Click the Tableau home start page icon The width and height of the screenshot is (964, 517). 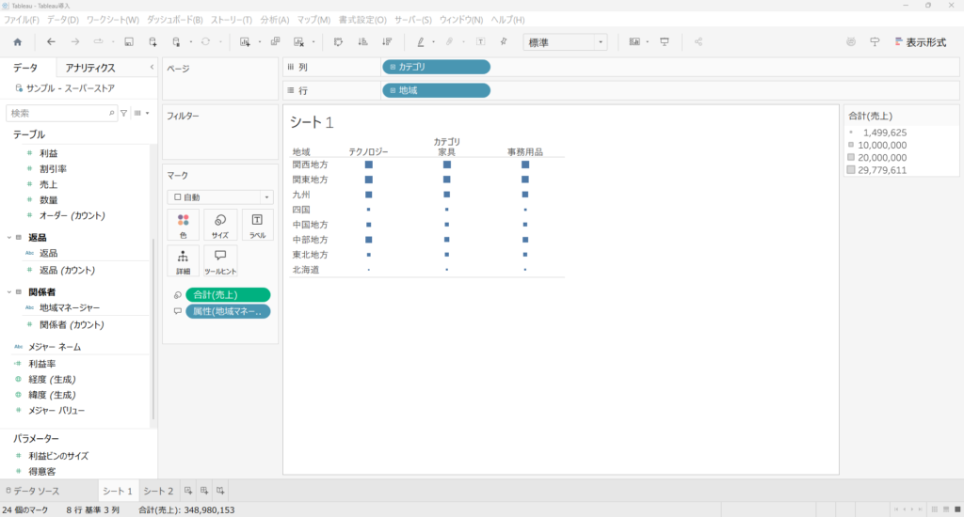[x=17, y=42]
